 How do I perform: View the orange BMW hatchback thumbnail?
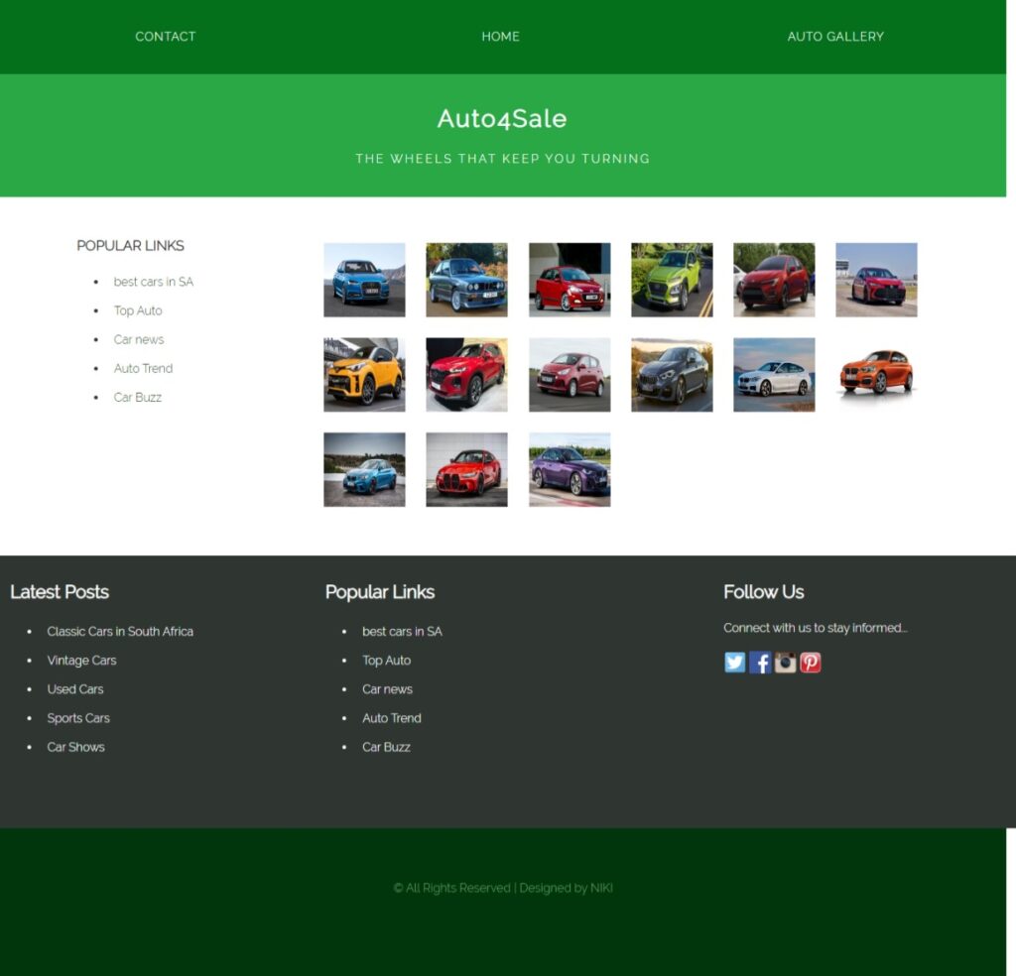click(877, 374)
